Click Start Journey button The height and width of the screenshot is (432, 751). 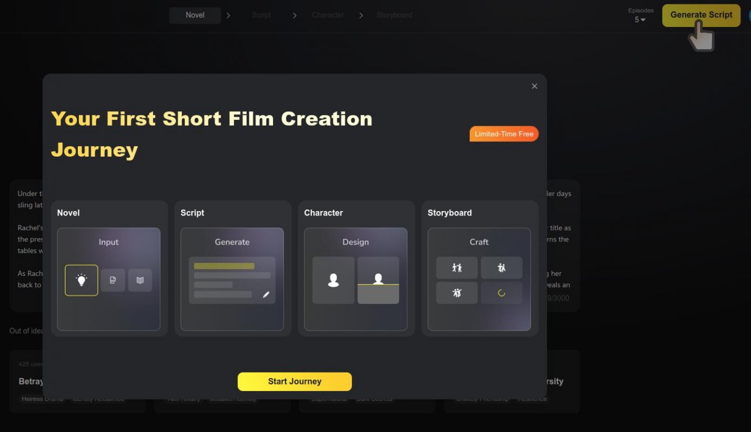point(295,381)
